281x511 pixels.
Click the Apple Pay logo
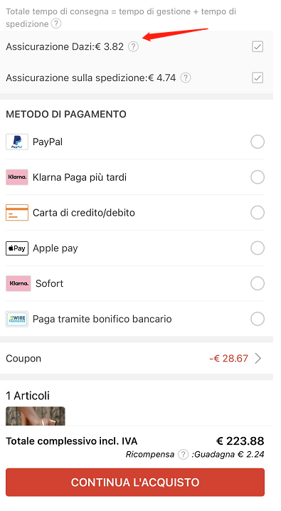[x=17, y=248]
